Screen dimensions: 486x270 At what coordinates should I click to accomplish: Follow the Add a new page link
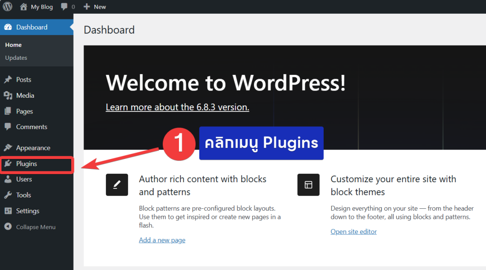click(x=162, y=240)
